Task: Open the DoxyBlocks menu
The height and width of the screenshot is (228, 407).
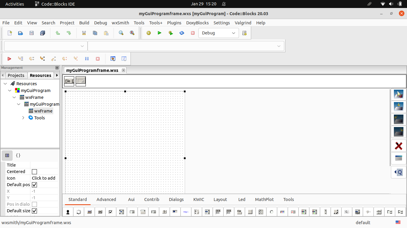Action: click(197, 23)
